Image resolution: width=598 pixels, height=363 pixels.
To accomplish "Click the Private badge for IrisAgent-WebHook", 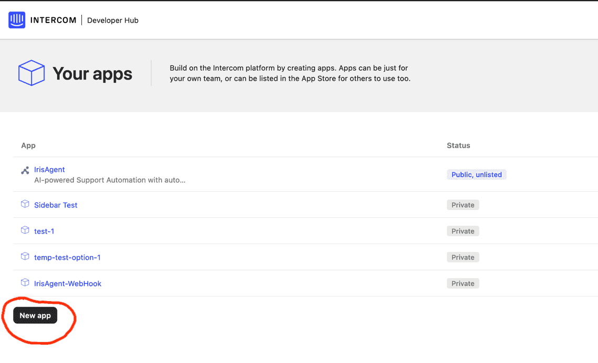I will pyautogui.click(x=463, y=283).
